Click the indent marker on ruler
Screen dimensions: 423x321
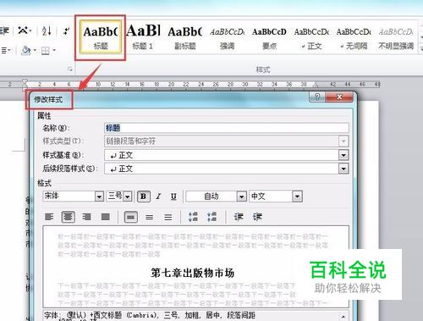pyautogui.click(x=25, y=84)
